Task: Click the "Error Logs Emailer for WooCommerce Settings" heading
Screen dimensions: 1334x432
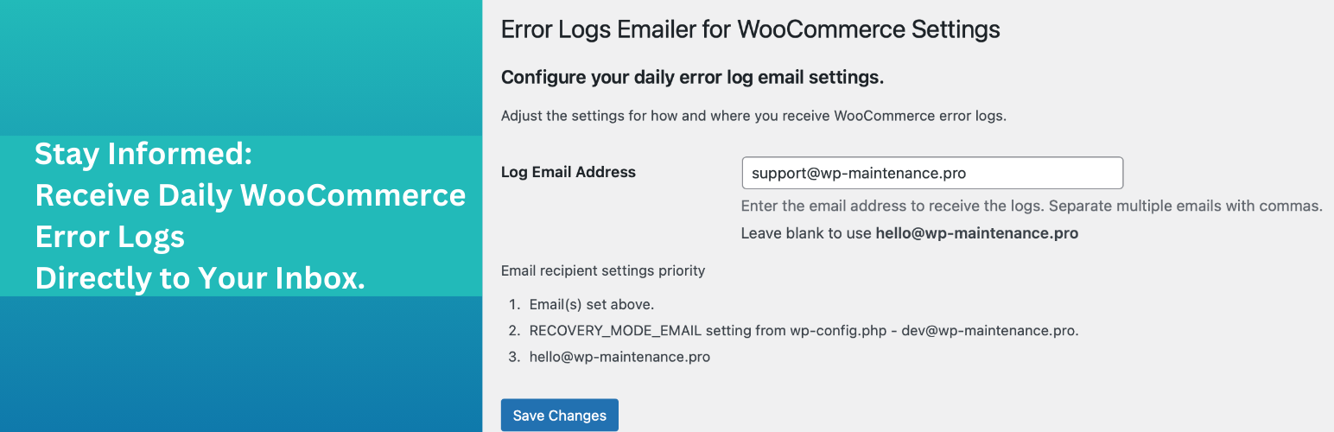Action: pyautogui.click(x=750, y=29)
